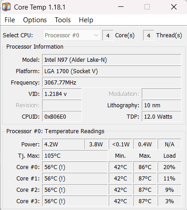
Task: Click the Thread(s) count field
Action: [149, 35]
